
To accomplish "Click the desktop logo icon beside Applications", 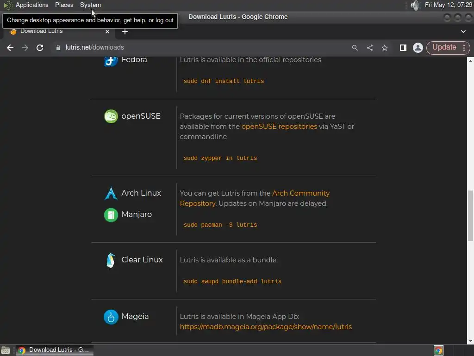I will click(8, 5).
